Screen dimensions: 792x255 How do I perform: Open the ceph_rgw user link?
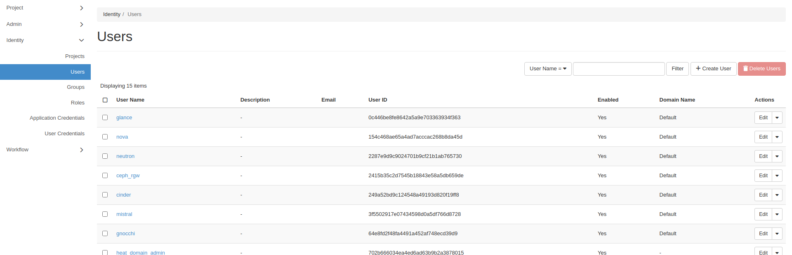[128, 176]
